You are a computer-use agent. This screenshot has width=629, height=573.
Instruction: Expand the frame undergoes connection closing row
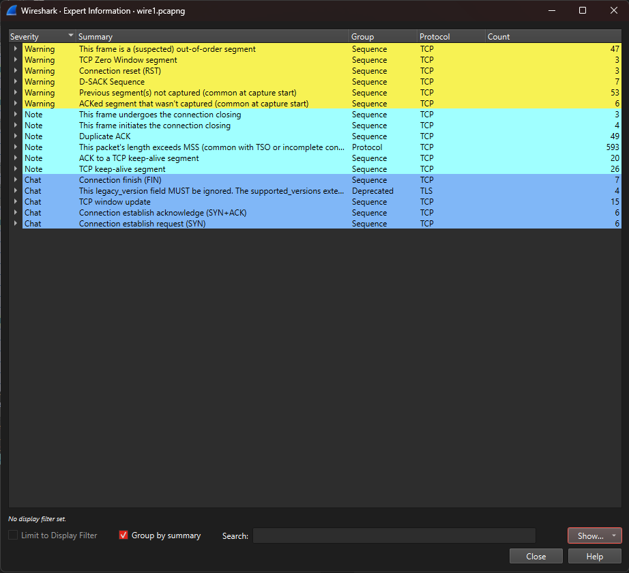click(15, 114)
